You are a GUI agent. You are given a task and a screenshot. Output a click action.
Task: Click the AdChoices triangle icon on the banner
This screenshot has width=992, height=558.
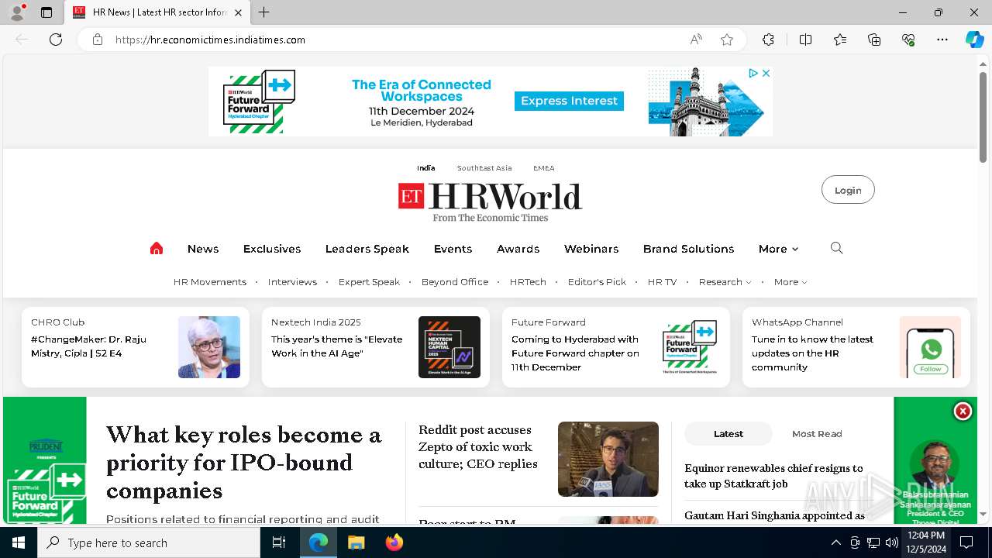(753, 73)
